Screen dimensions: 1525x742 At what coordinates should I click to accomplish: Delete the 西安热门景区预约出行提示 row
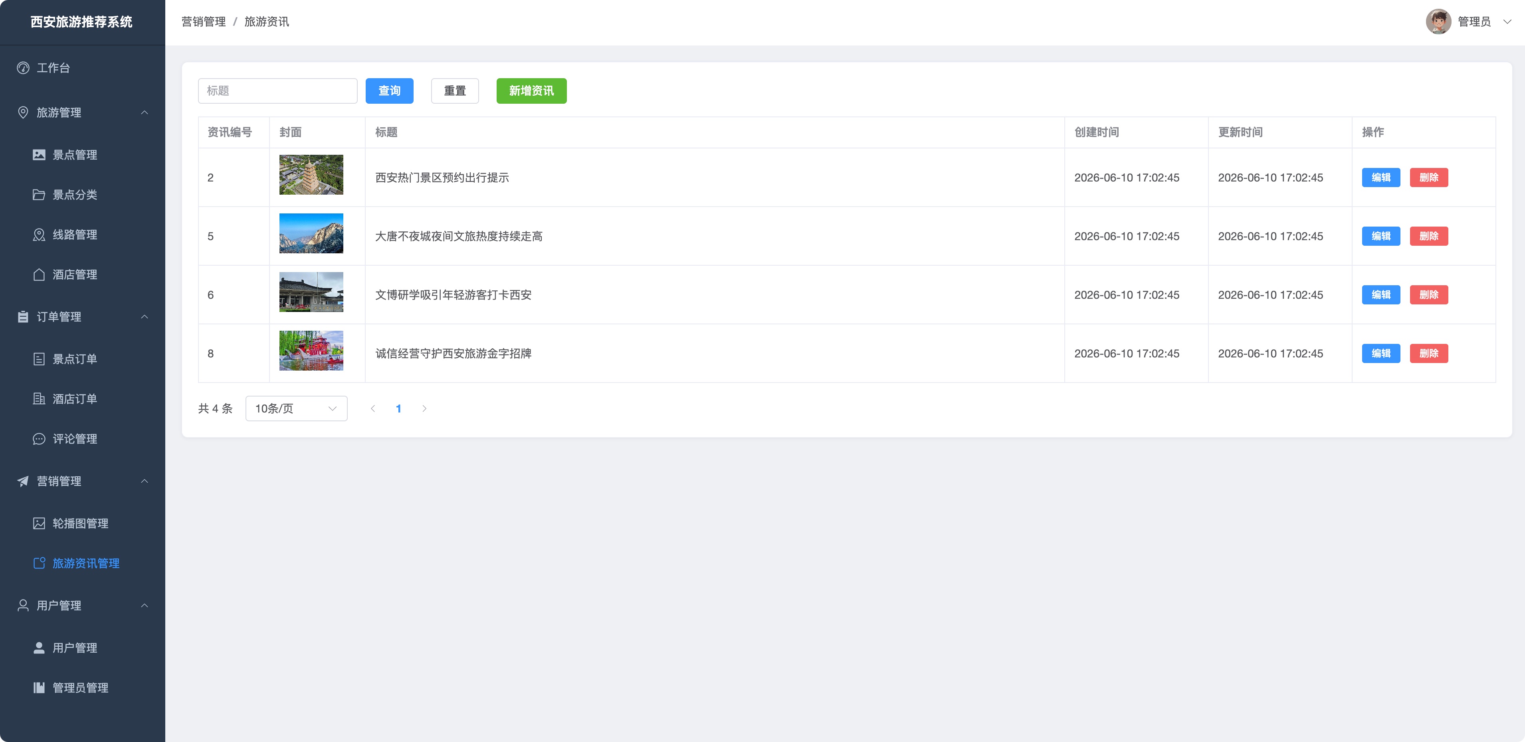click(1428, 178)
